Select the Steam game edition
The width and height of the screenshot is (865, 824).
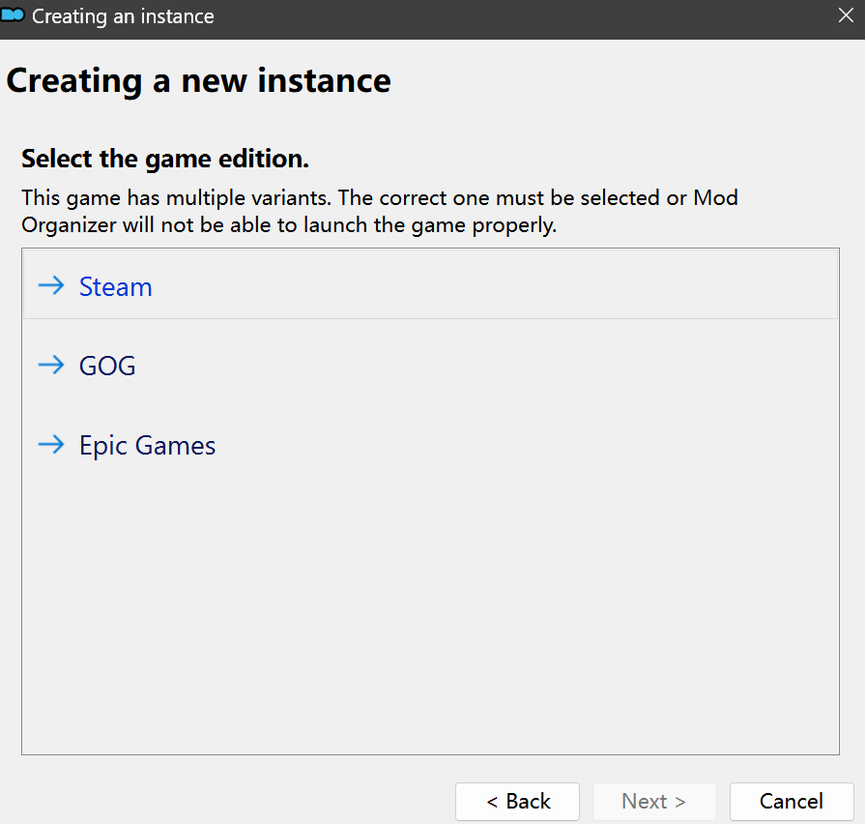tap(430, 284)
